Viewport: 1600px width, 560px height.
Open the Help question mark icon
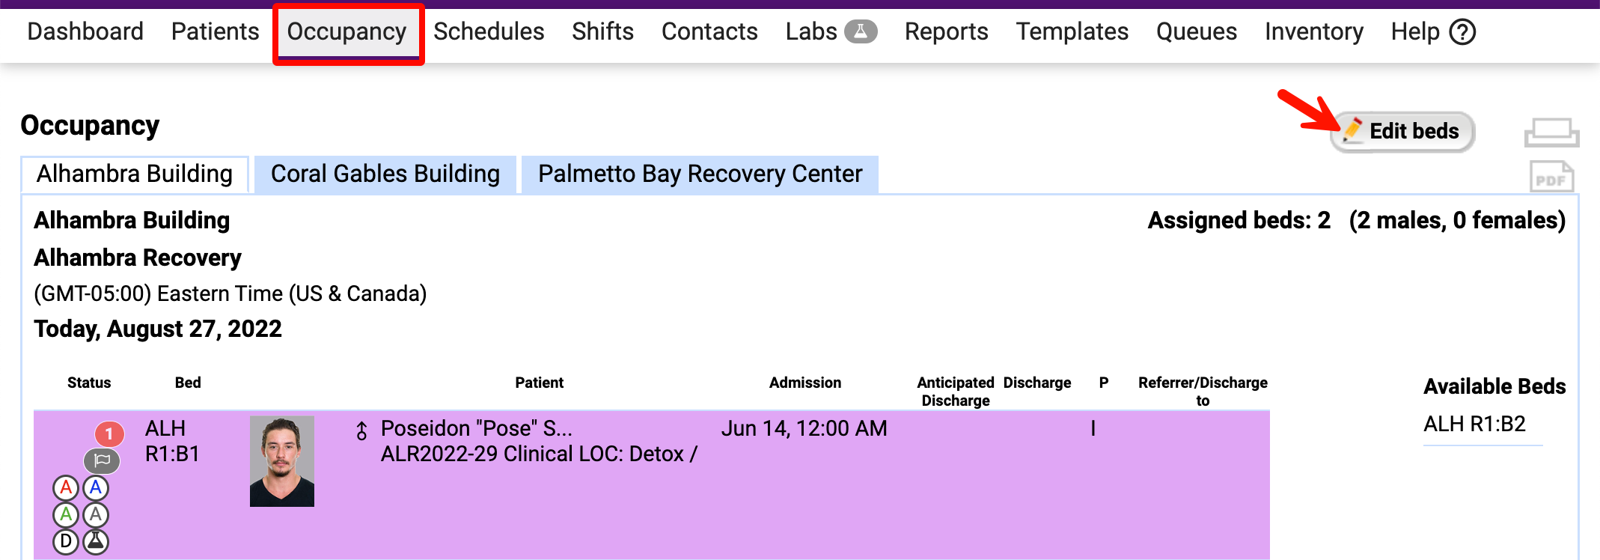coord(1462,31)
